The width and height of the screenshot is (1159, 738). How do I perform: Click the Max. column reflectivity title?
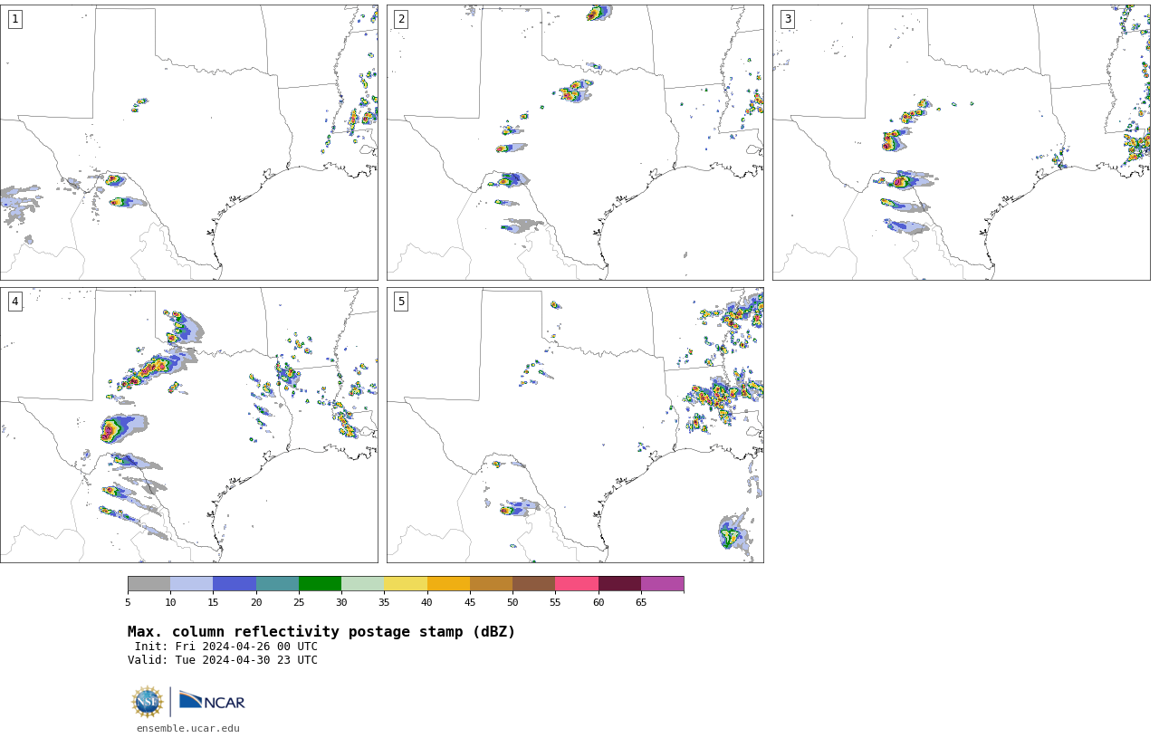tap(321, 632)
